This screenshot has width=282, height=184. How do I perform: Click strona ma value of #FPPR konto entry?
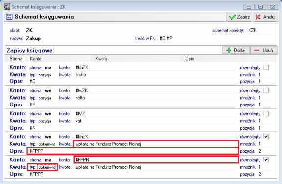tap(48, 160)
